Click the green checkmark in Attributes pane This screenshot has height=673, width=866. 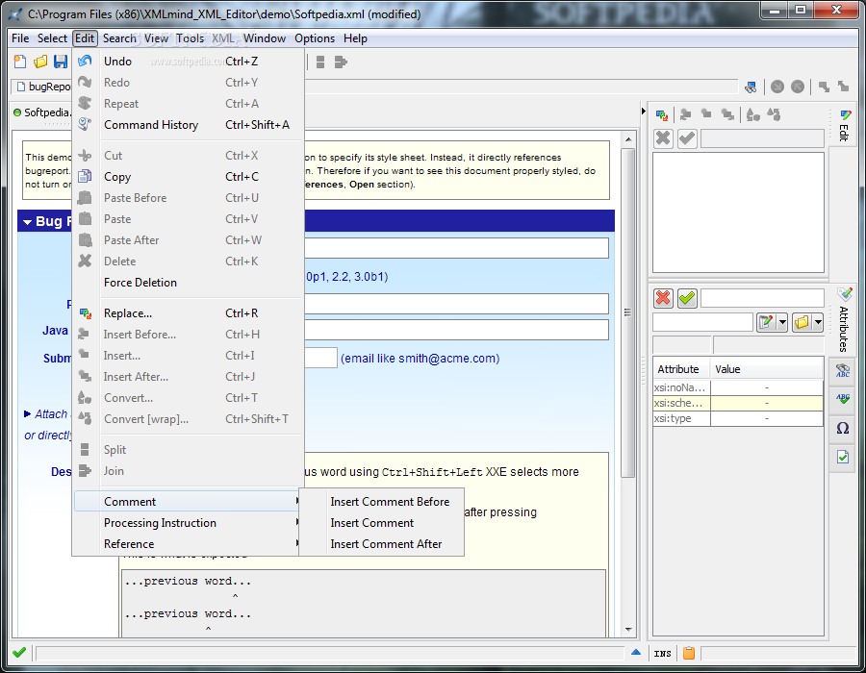[687, 298]
